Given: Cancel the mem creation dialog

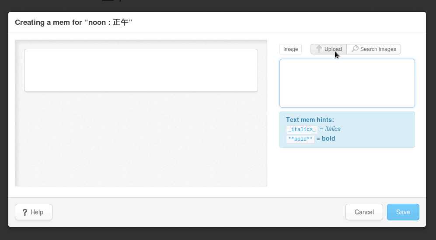Looking at the screenshot, I should click(364, 212).
